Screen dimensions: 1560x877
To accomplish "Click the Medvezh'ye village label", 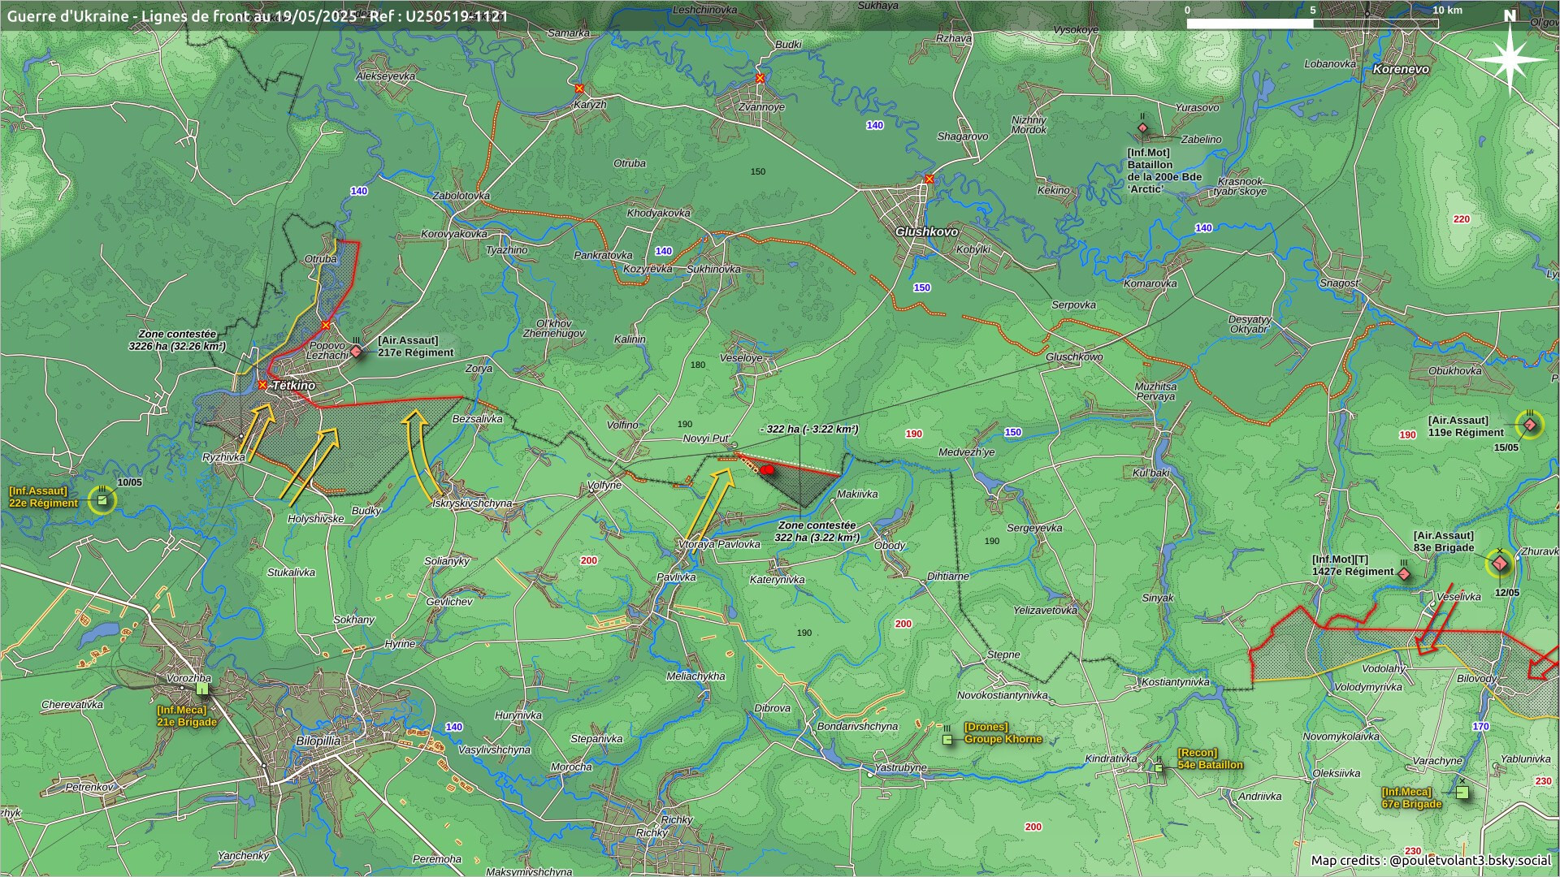I will tap(966, 452).
